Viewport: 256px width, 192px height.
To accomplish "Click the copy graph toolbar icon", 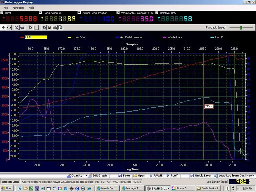I will pos(44,27).
